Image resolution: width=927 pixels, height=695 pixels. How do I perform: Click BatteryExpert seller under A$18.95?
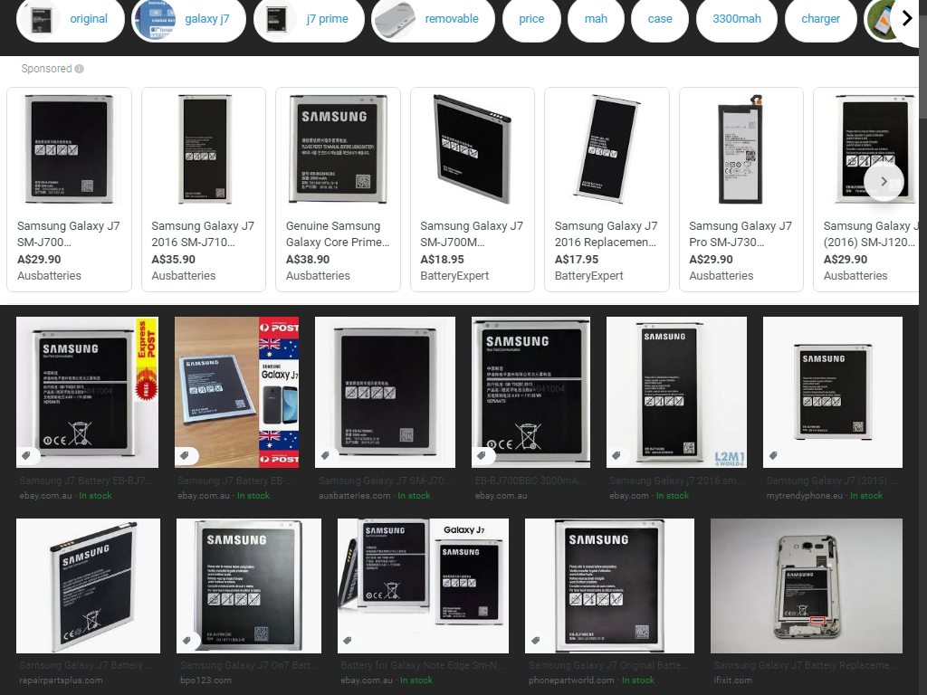(x=454, y=275)
